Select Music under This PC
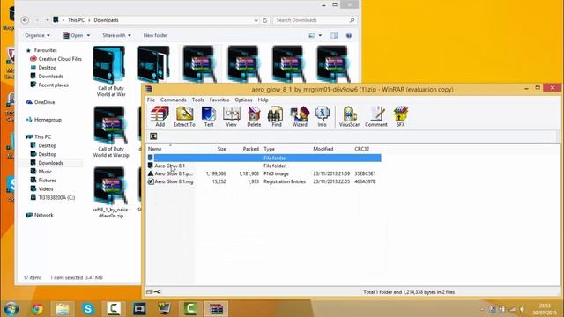This screenshot has width=564, height=317. point(41,172)
